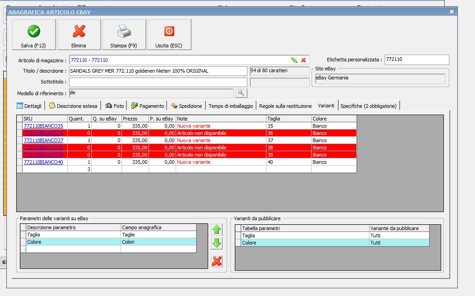Delete the article using Elimina button
475x296 pixels.
point(79,34)
